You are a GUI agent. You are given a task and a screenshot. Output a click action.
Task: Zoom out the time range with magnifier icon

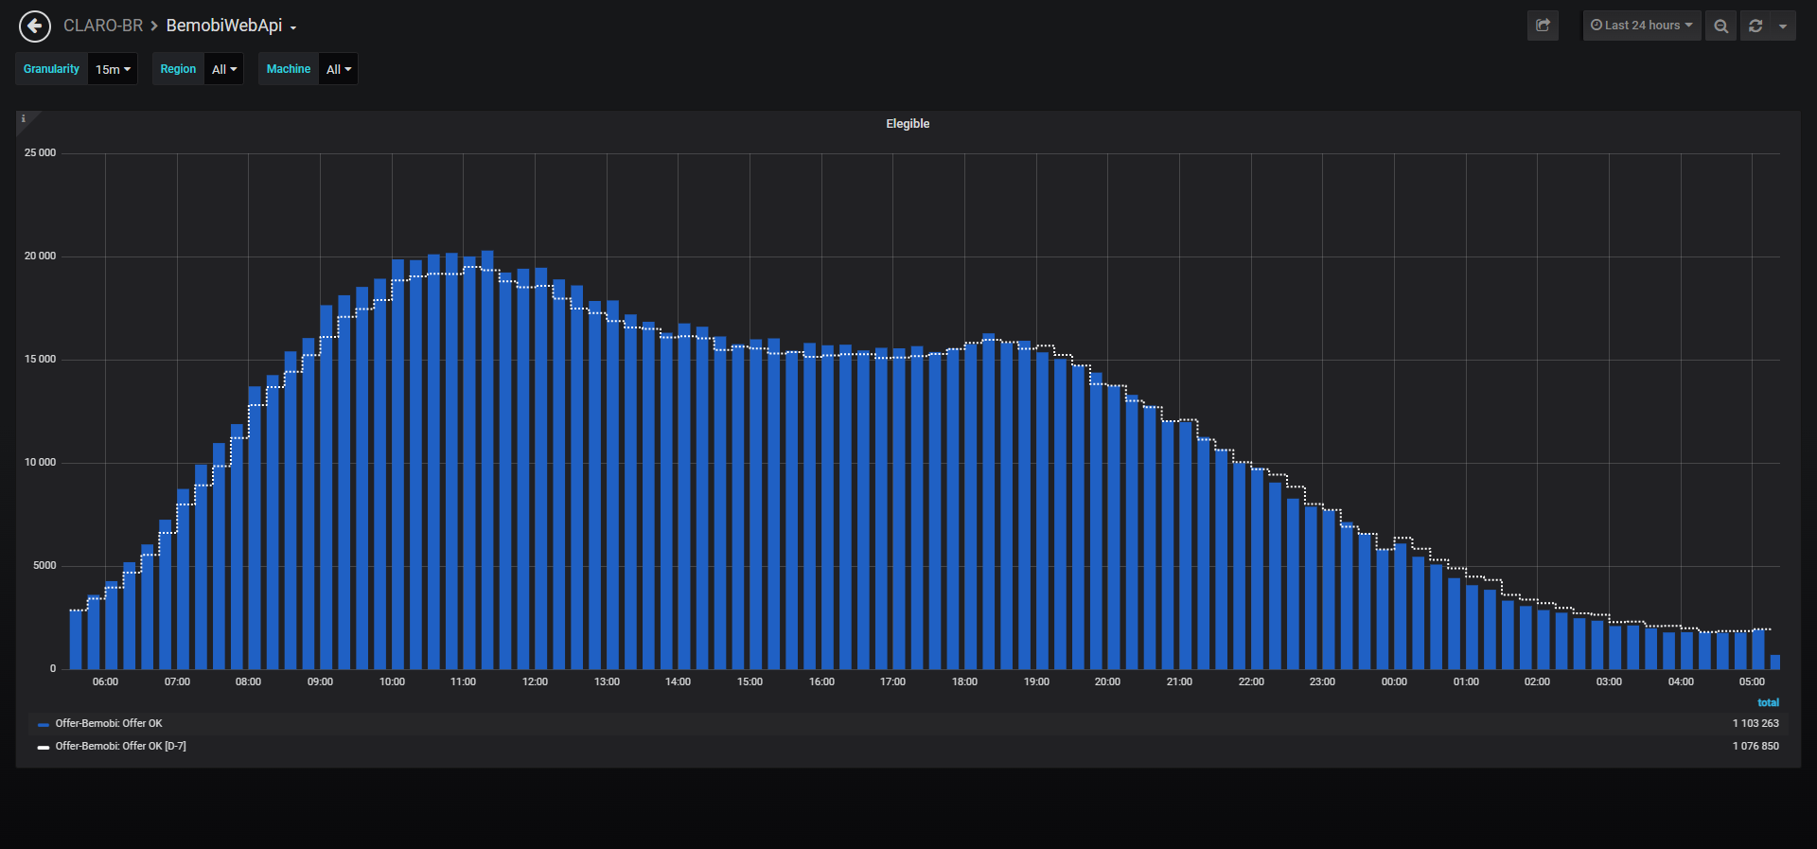coord(1720,26)
